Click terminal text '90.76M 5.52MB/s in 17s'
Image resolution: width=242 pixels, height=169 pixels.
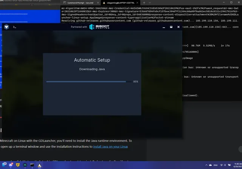tap(210, 45)
